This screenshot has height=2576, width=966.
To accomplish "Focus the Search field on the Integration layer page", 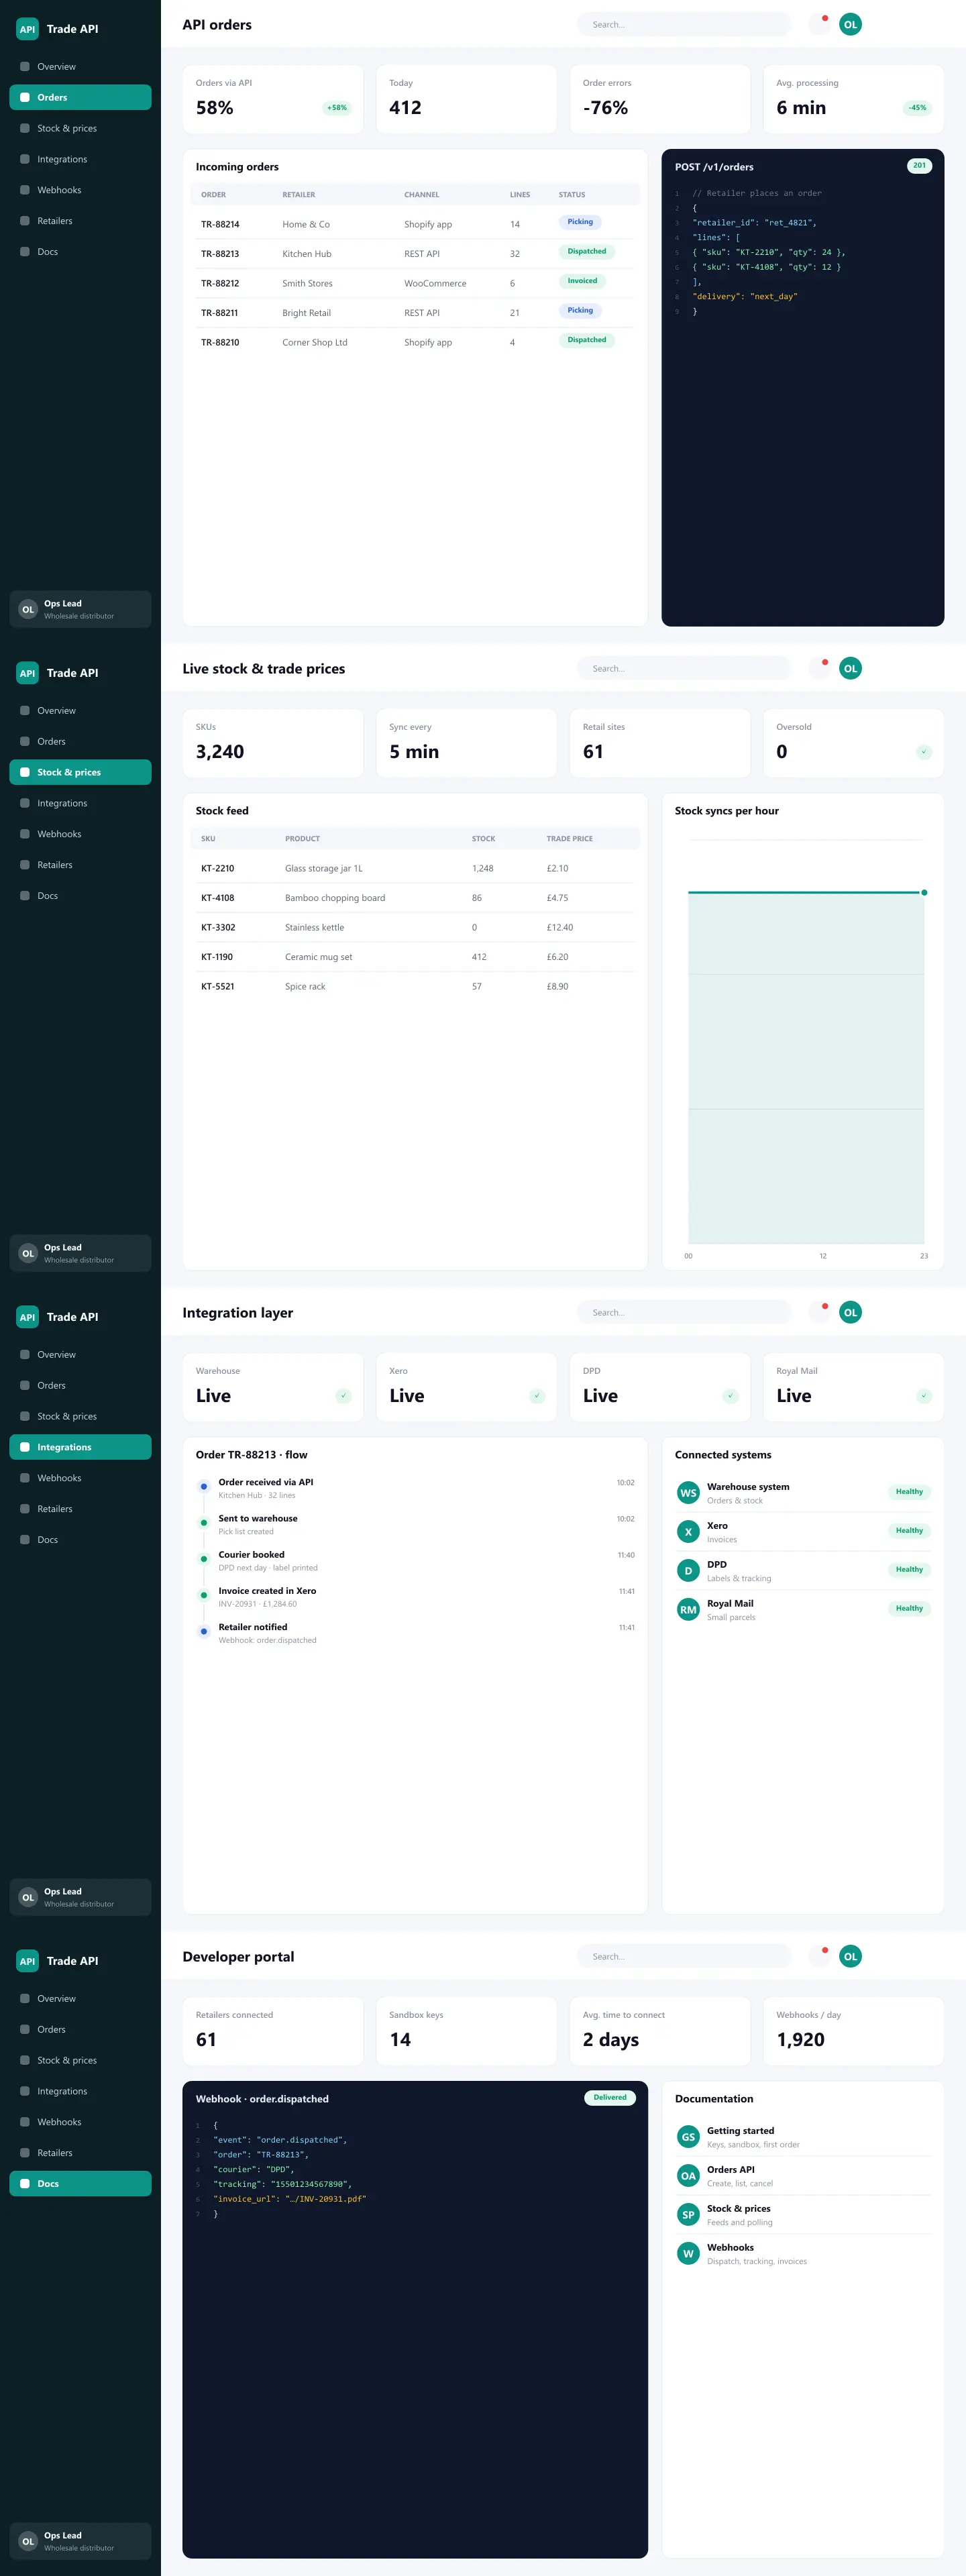I will pyautogui.click(x=684, y=1312).
